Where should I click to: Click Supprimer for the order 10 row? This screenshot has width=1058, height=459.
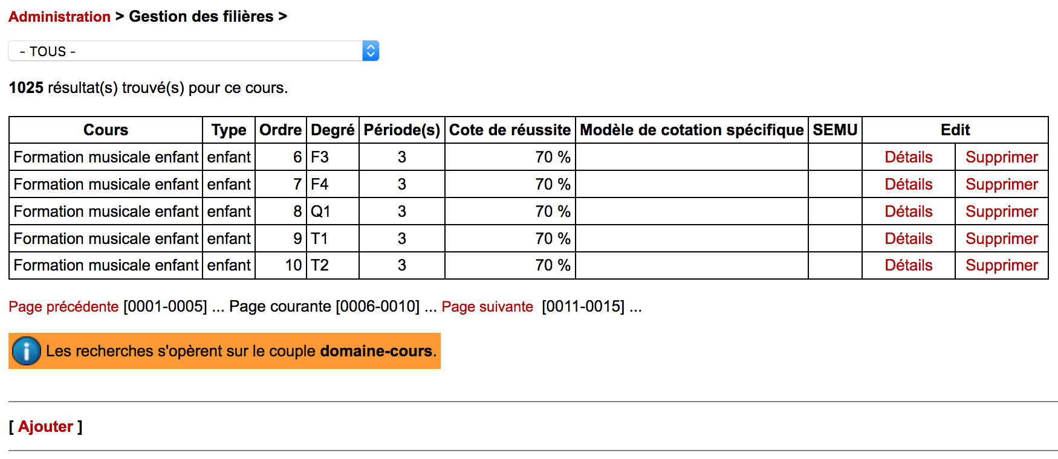tap(1001, 265)
